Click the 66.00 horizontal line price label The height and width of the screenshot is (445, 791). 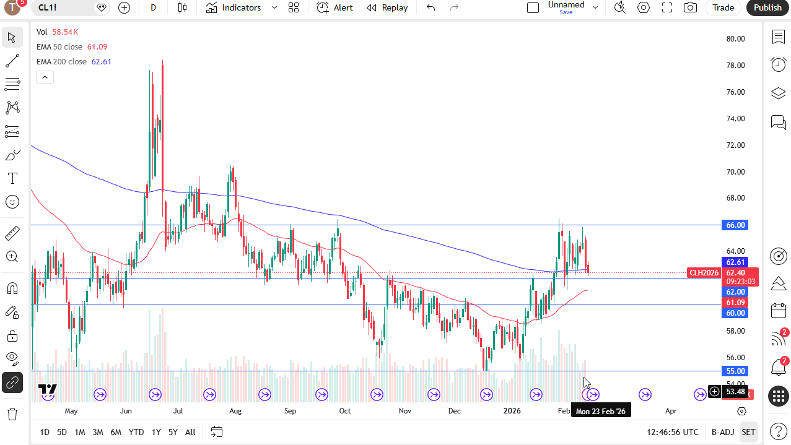735,225
